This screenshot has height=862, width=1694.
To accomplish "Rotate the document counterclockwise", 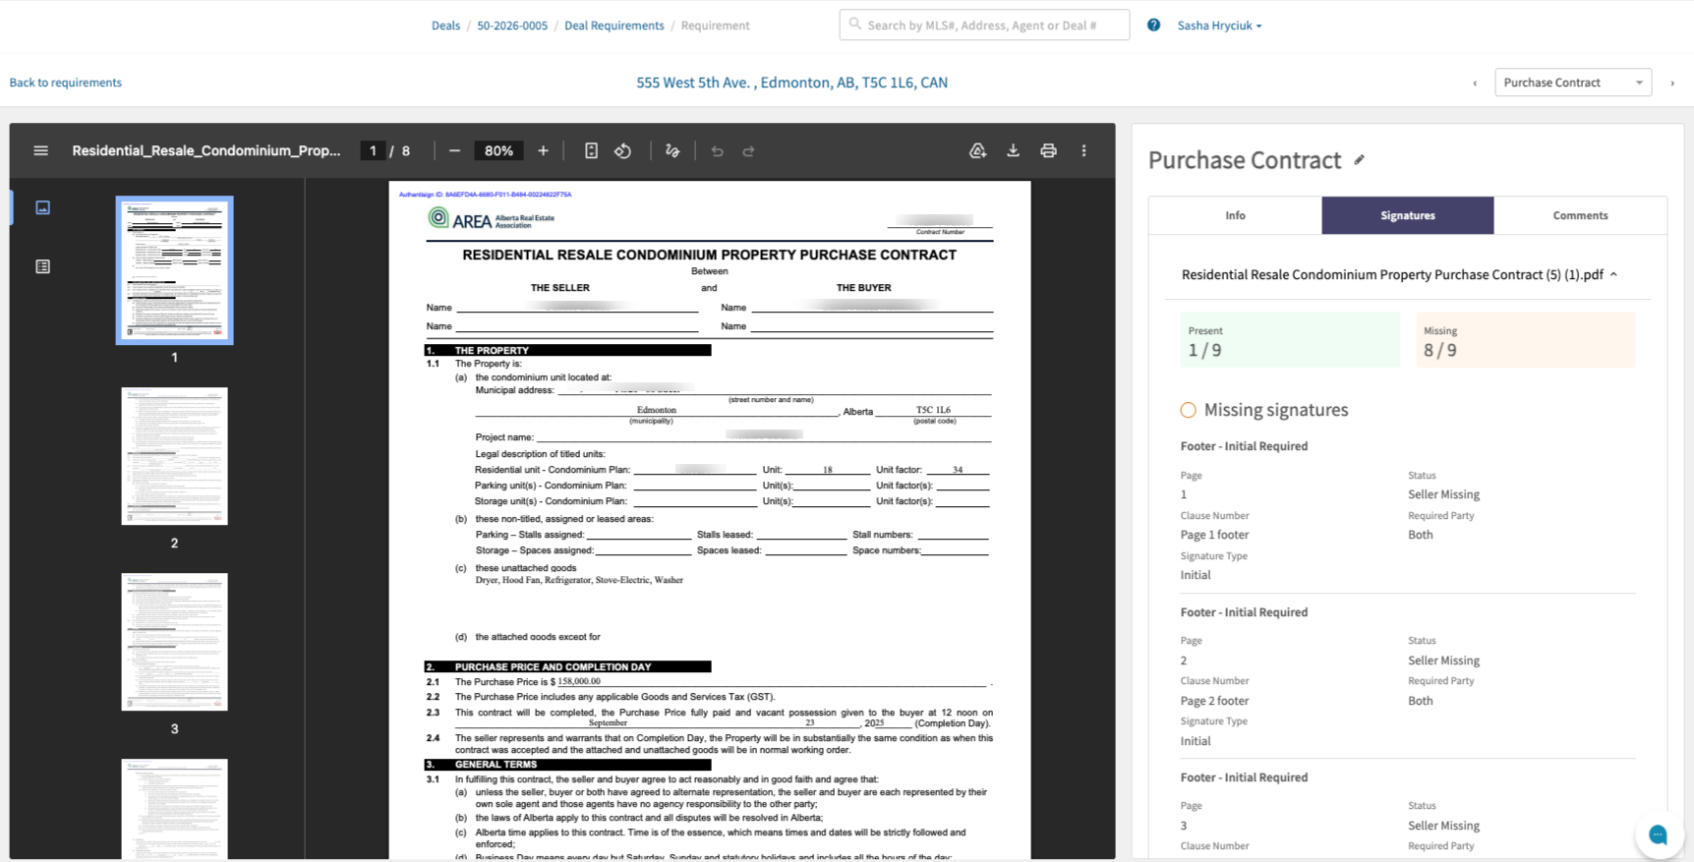I will (x=623, y=150).
